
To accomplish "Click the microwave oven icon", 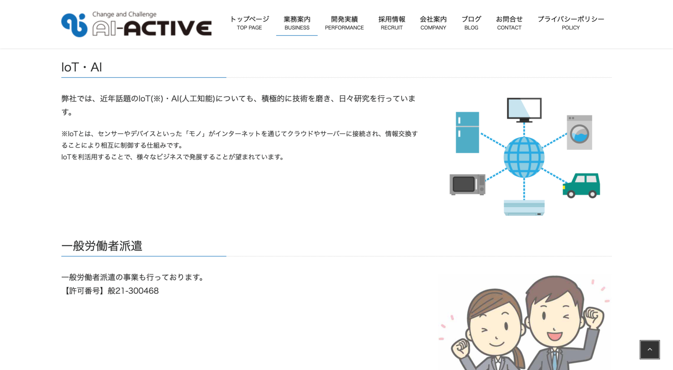I will point(467,184).
